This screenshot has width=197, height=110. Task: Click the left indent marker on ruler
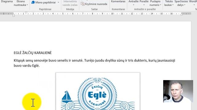point(14,15)
